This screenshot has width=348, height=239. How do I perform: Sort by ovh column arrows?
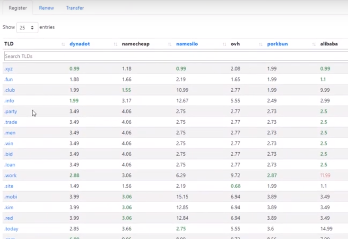tap(261, 44)
